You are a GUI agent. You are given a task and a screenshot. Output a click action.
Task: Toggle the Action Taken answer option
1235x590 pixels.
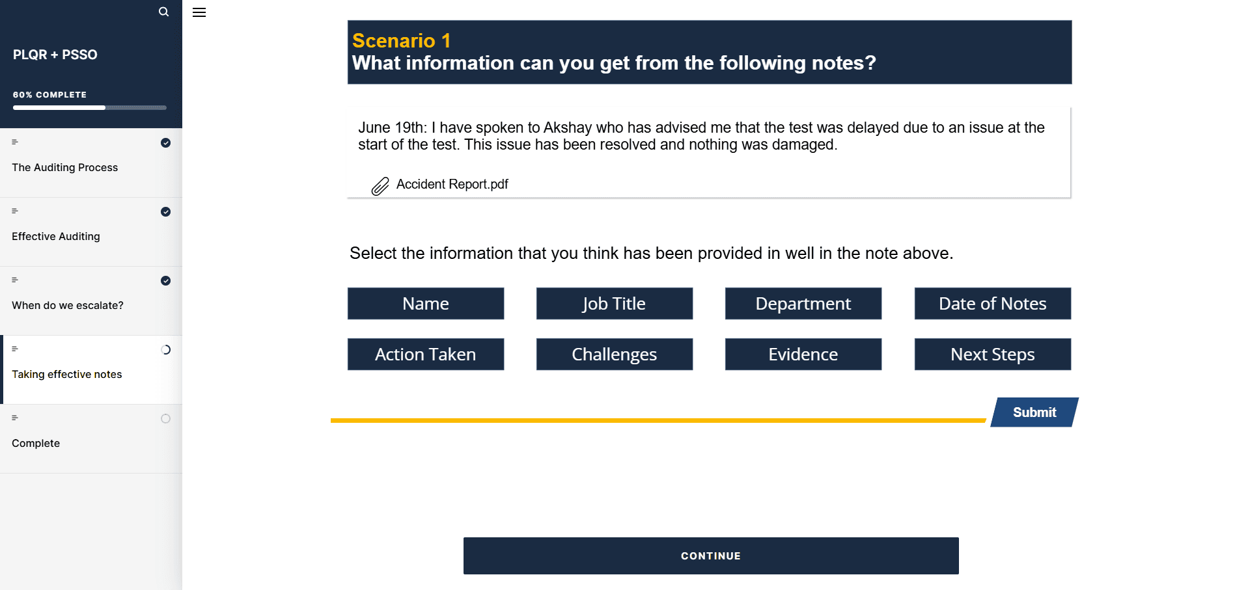(x=425, y=354)
